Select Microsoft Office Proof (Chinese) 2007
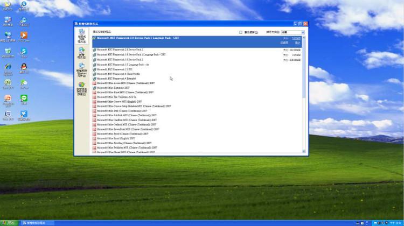404x226 pixels. click(x=197, y=134)
